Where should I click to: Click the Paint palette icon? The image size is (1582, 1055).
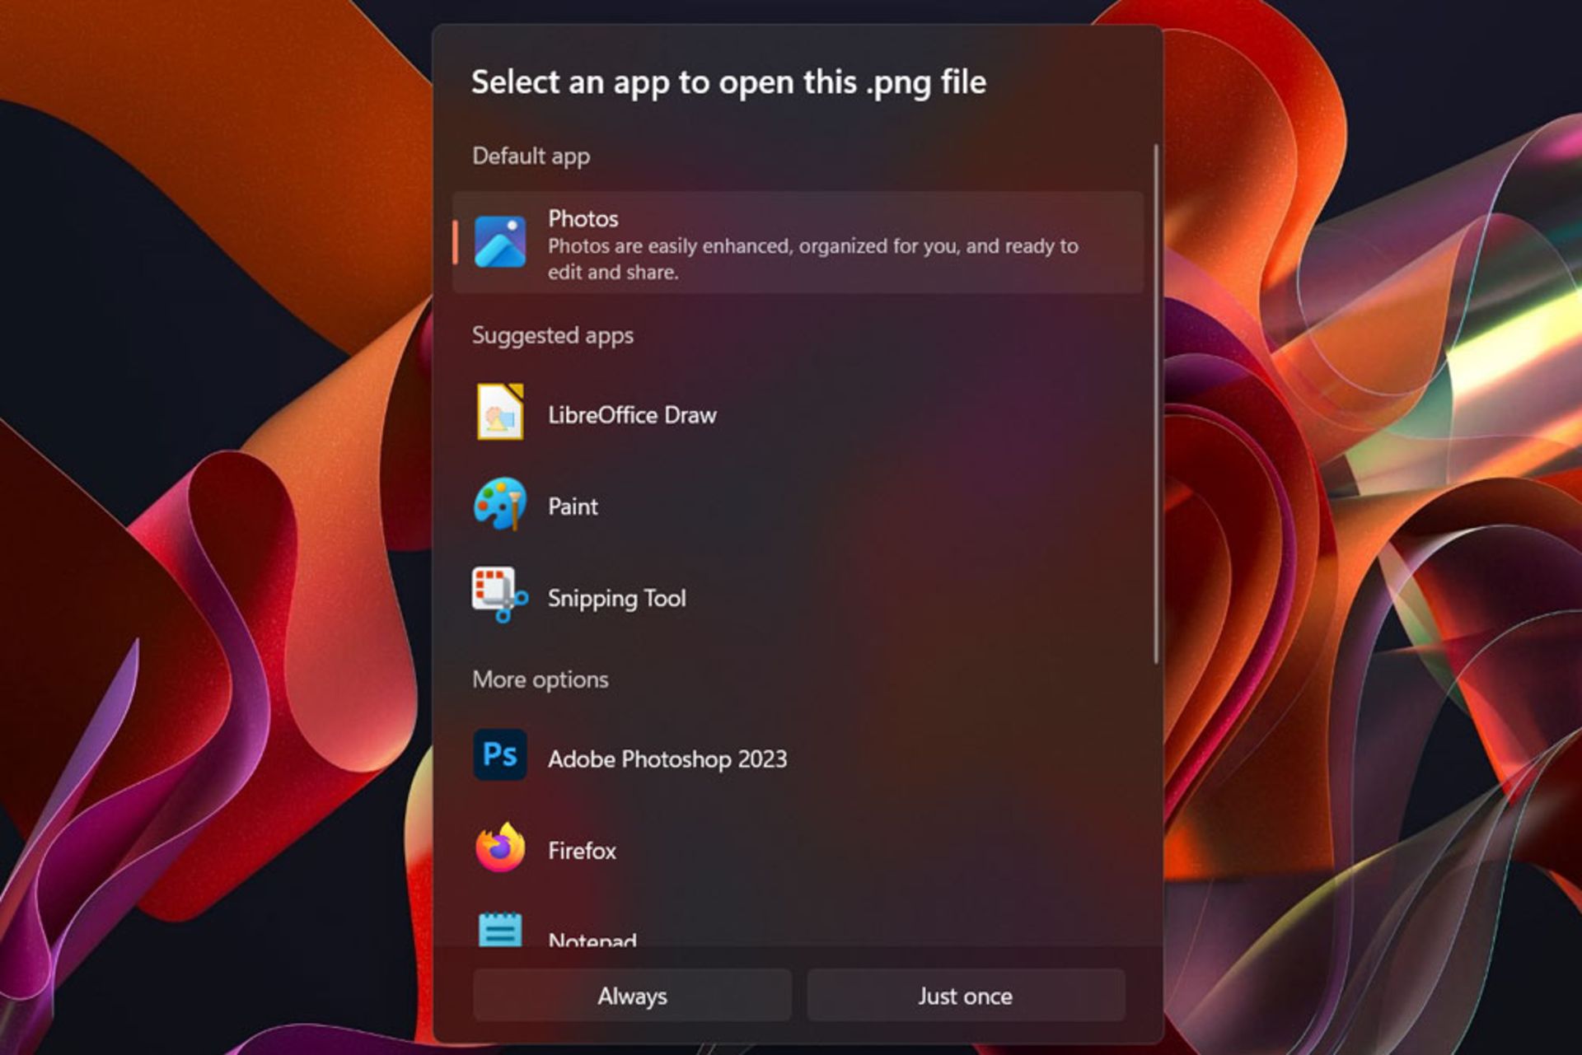coord(500,504)
